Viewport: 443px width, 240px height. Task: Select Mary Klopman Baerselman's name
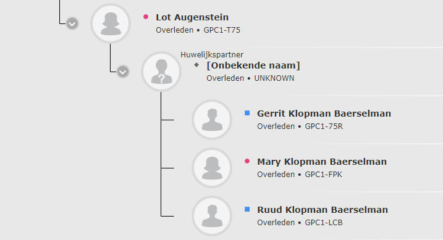[322, 162]
